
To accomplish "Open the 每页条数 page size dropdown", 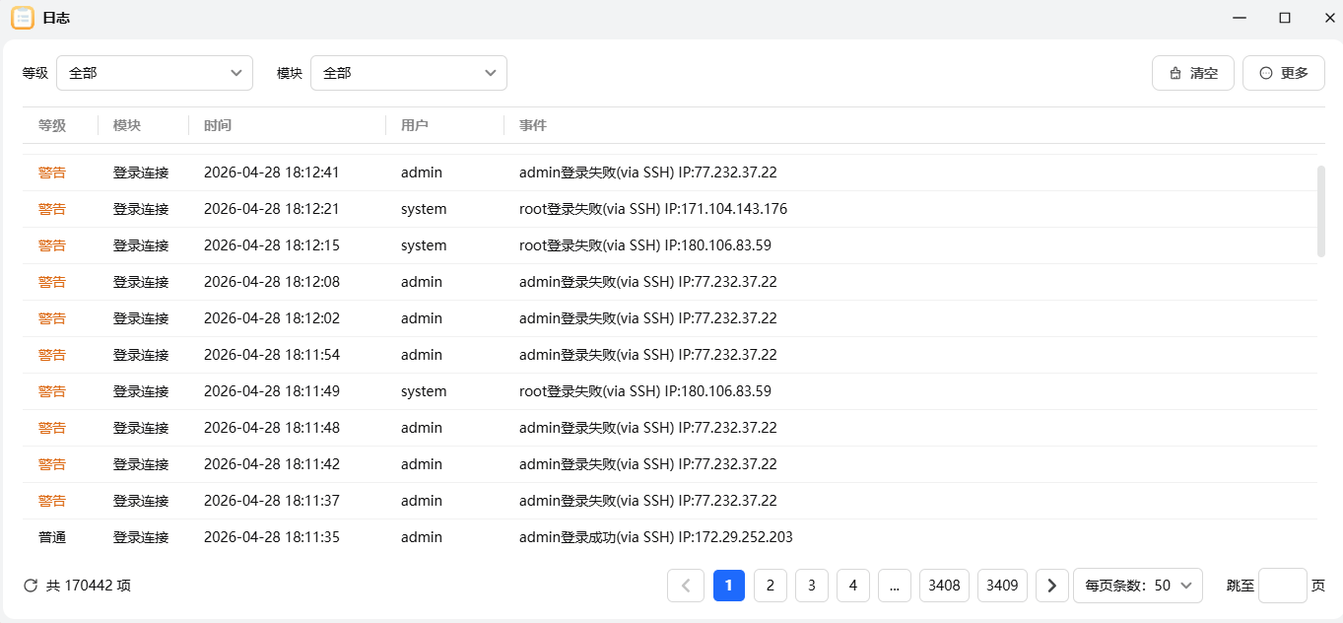I will pyautogui.click(x=1138, y=586).
